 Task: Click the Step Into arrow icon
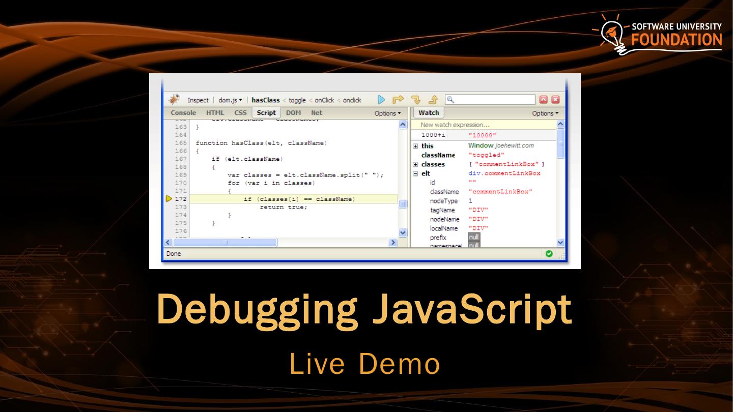[x=416, y=100]
